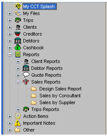This screenshot has width=107, height=136.
Task: Collapse the Reports node
Action: pyautogui.click(x=10, y=55)
